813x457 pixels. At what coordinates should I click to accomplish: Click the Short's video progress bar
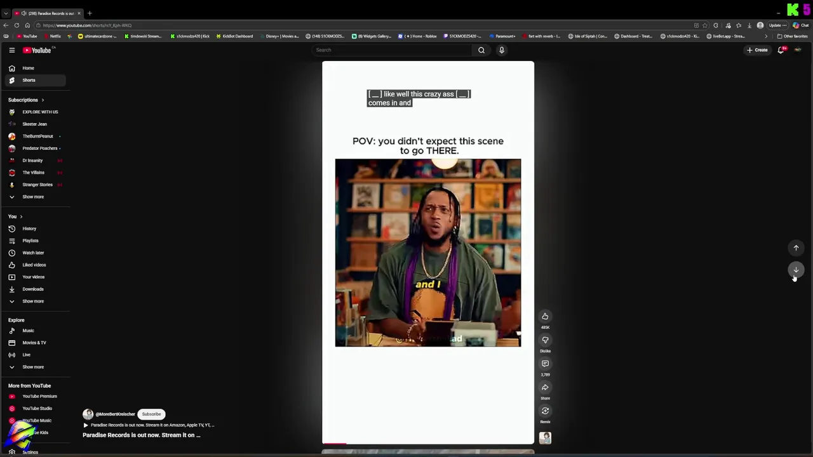[x=428, y=444]
